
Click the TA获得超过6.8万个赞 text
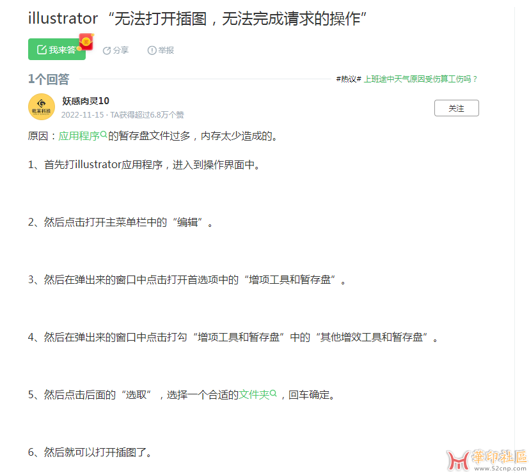pos(147,115)
